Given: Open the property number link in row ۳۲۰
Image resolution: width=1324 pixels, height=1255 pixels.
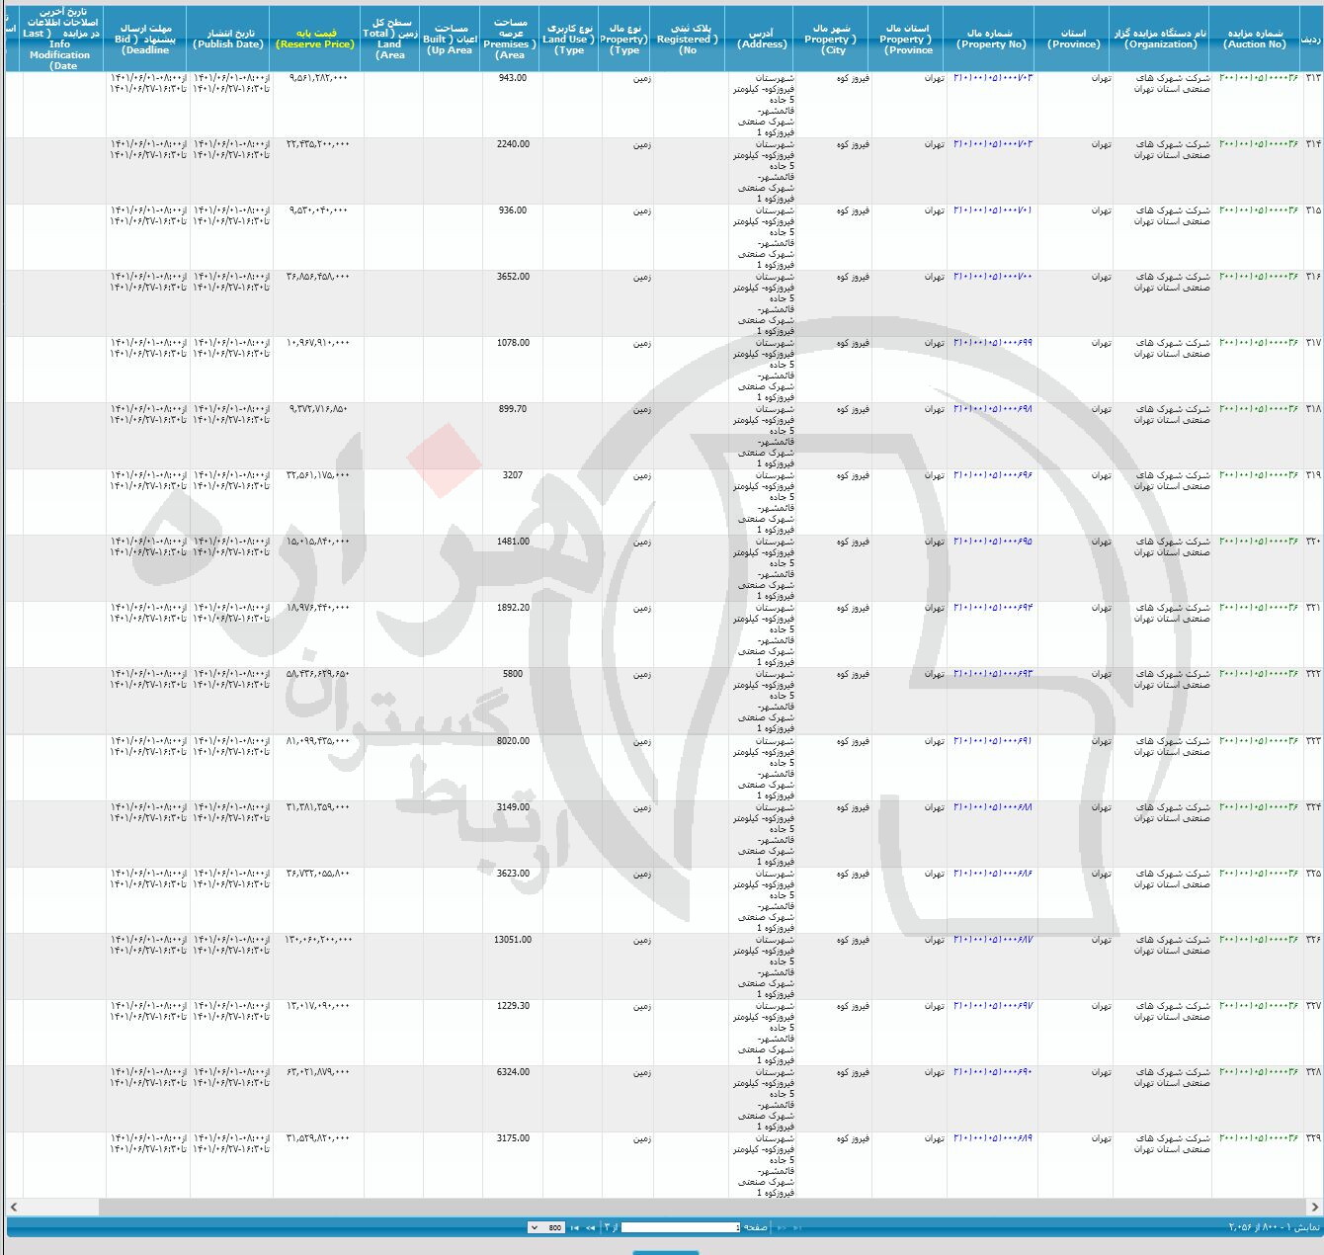Looking at the screenshot, I should [x=993, y=542].
